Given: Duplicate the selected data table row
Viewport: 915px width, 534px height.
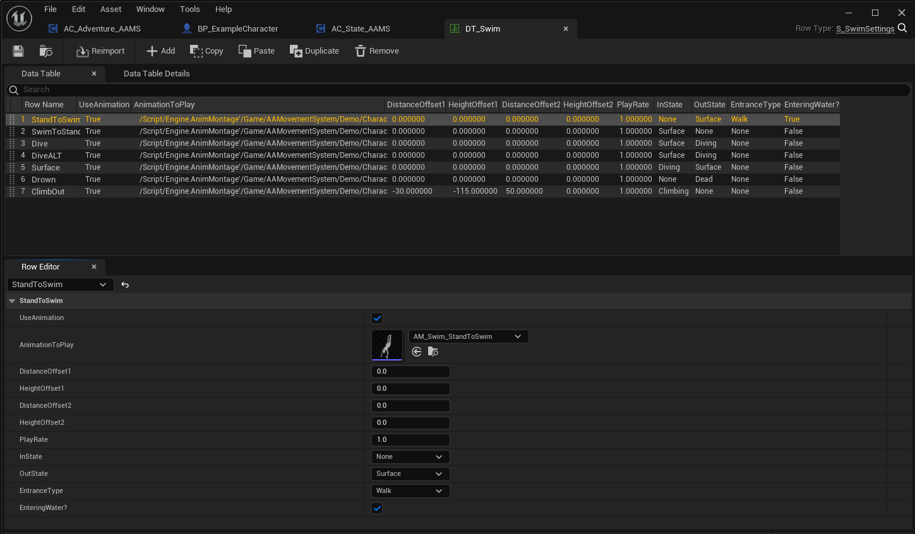Looking at the screenshot, I should click(x=314, y=51).
